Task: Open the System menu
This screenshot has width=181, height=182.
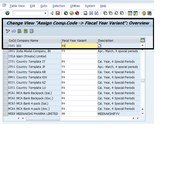Action: 90,6
